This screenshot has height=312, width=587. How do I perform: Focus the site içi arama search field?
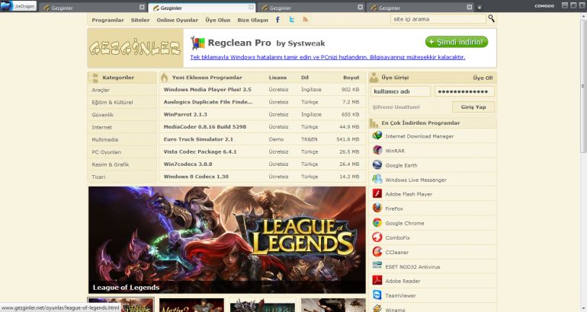coord(438,19)
